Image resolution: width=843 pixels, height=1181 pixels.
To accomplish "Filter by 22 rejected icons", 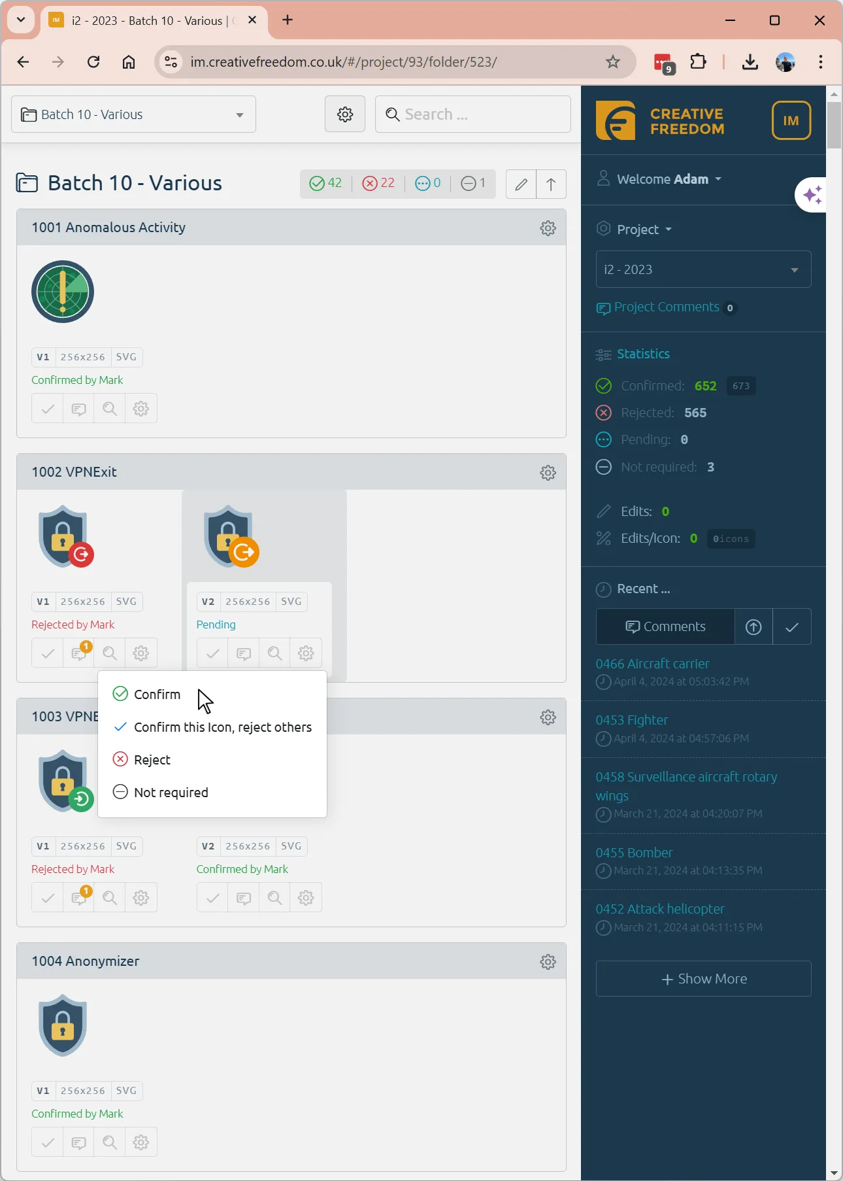I will (378, 183).
